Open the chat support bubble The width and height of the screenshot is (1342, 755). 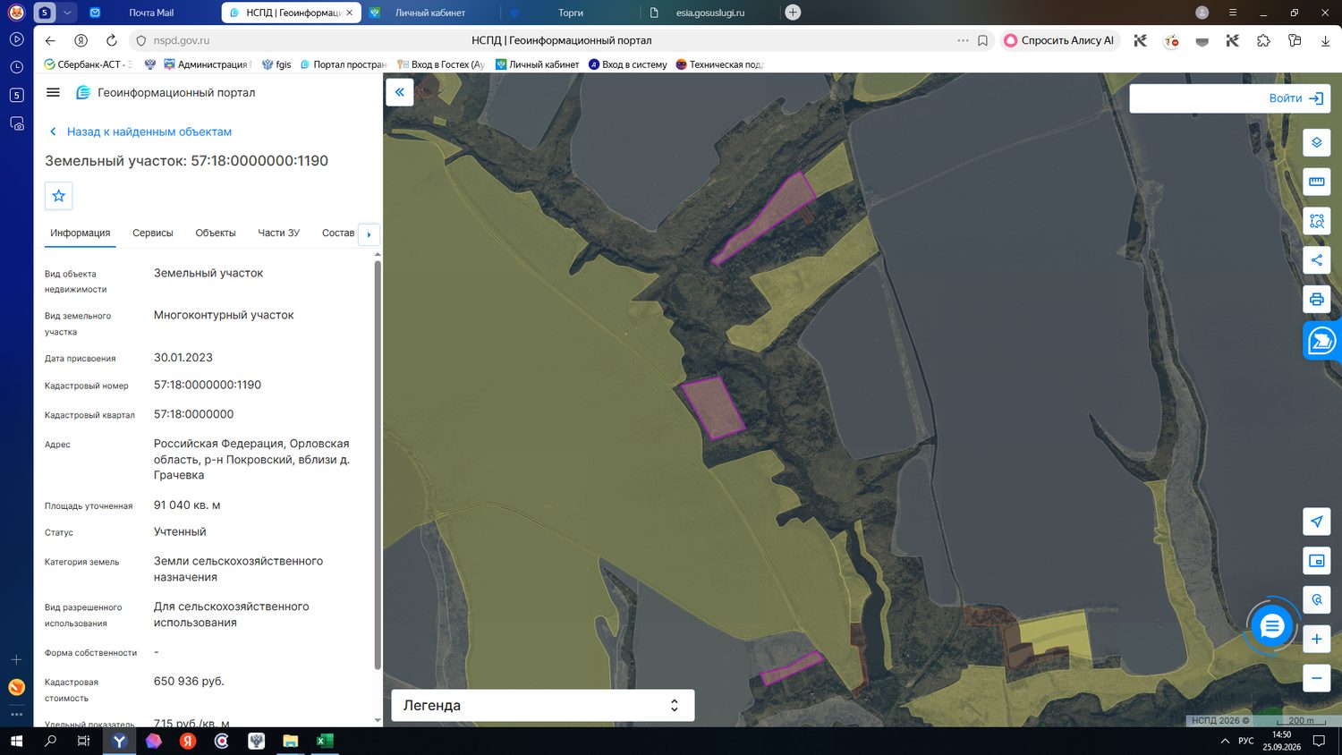[1271, 626]
